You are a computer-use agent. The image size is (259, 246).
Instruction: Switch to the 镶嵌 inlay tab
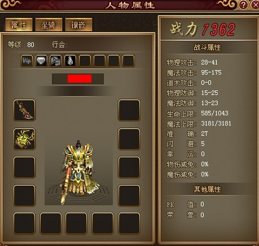point(78,25)
